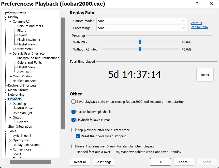The height and width of the screenshot is (168, 219).
Task: Expand the OpenLyrics tree node
Action: point(10,140)
